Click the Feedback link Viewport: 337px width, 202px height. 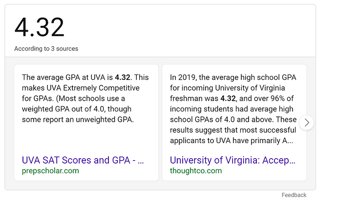point(294,195)
